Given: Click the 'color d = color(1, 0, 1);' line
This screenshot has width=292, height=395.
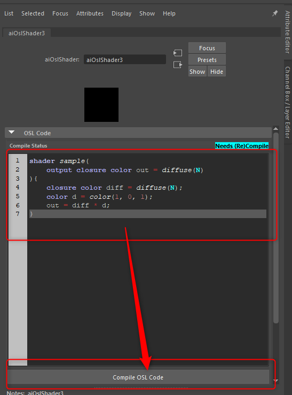Looking at the screenshot, I should pos(99,197).
